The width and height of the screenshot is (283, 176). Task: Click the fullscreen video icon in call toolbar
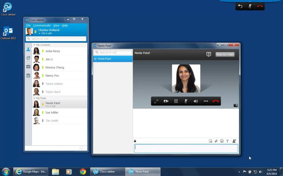click(156, 101)
